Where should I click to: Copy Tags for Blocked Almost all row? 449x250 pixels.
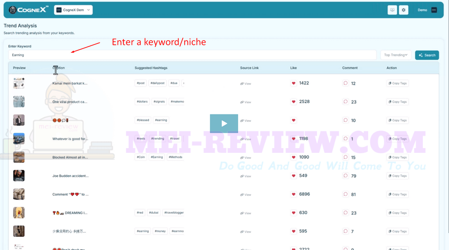398,157
